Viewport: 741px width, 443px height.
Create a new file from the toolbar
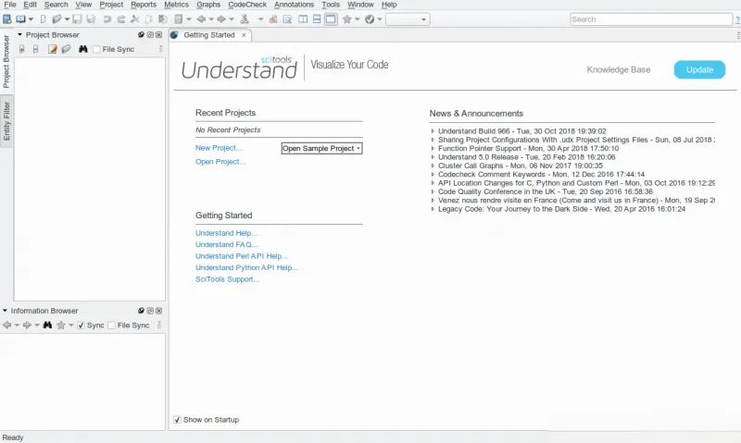43,19
